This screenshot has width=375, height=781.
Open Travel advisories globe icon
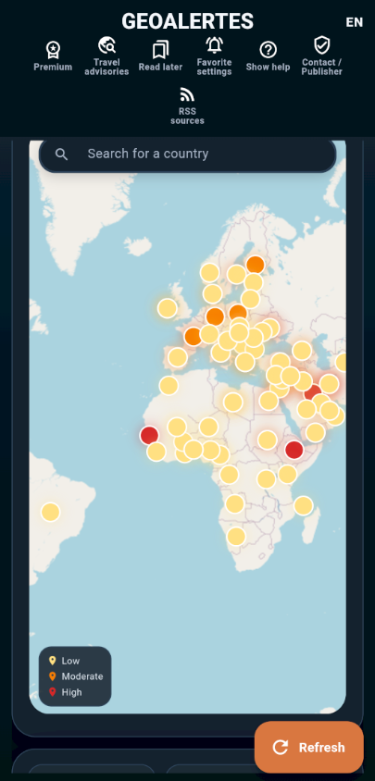[106, 45]
